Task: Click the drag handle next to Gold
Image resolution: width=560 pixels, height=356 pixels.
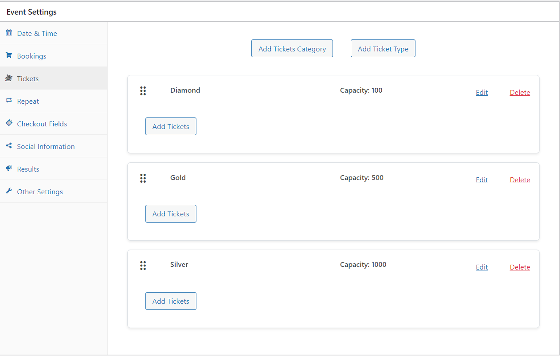Action: (143, 178)
